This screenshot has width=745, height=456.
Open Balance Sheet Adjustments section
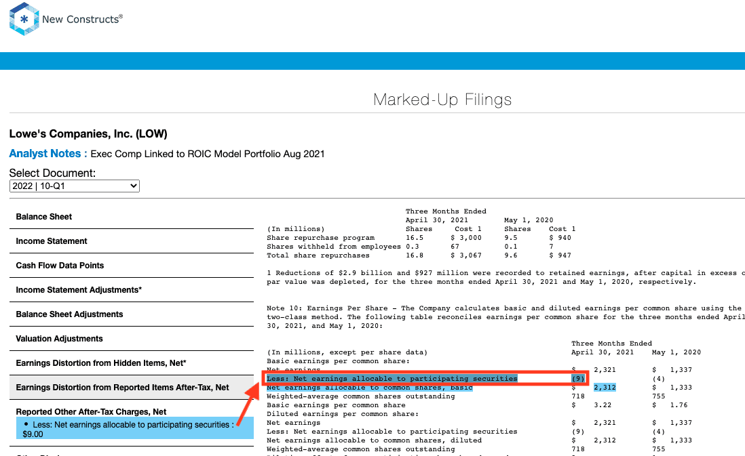pos(132,314)
